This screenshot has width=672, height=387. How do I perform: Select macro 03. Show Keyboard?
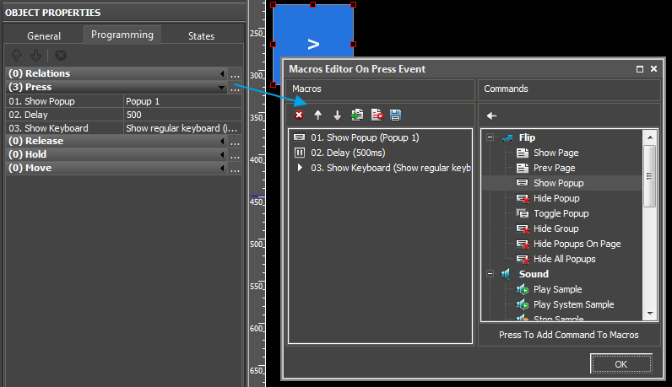point(391,168)
